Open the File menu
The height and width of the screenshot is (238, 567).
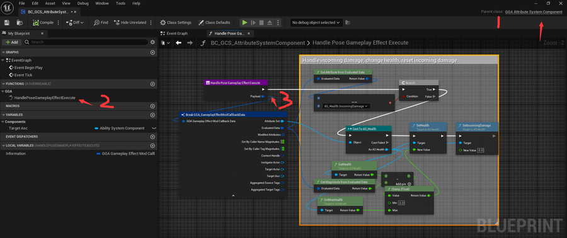click(21, 3)
